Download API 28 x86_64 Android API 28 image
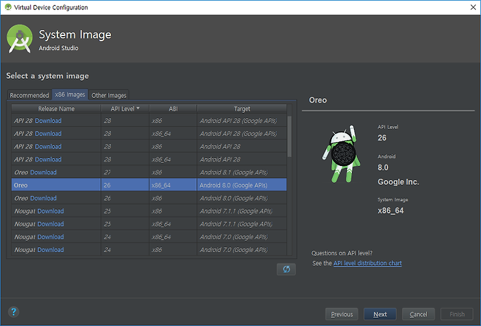 pos(48,159)
